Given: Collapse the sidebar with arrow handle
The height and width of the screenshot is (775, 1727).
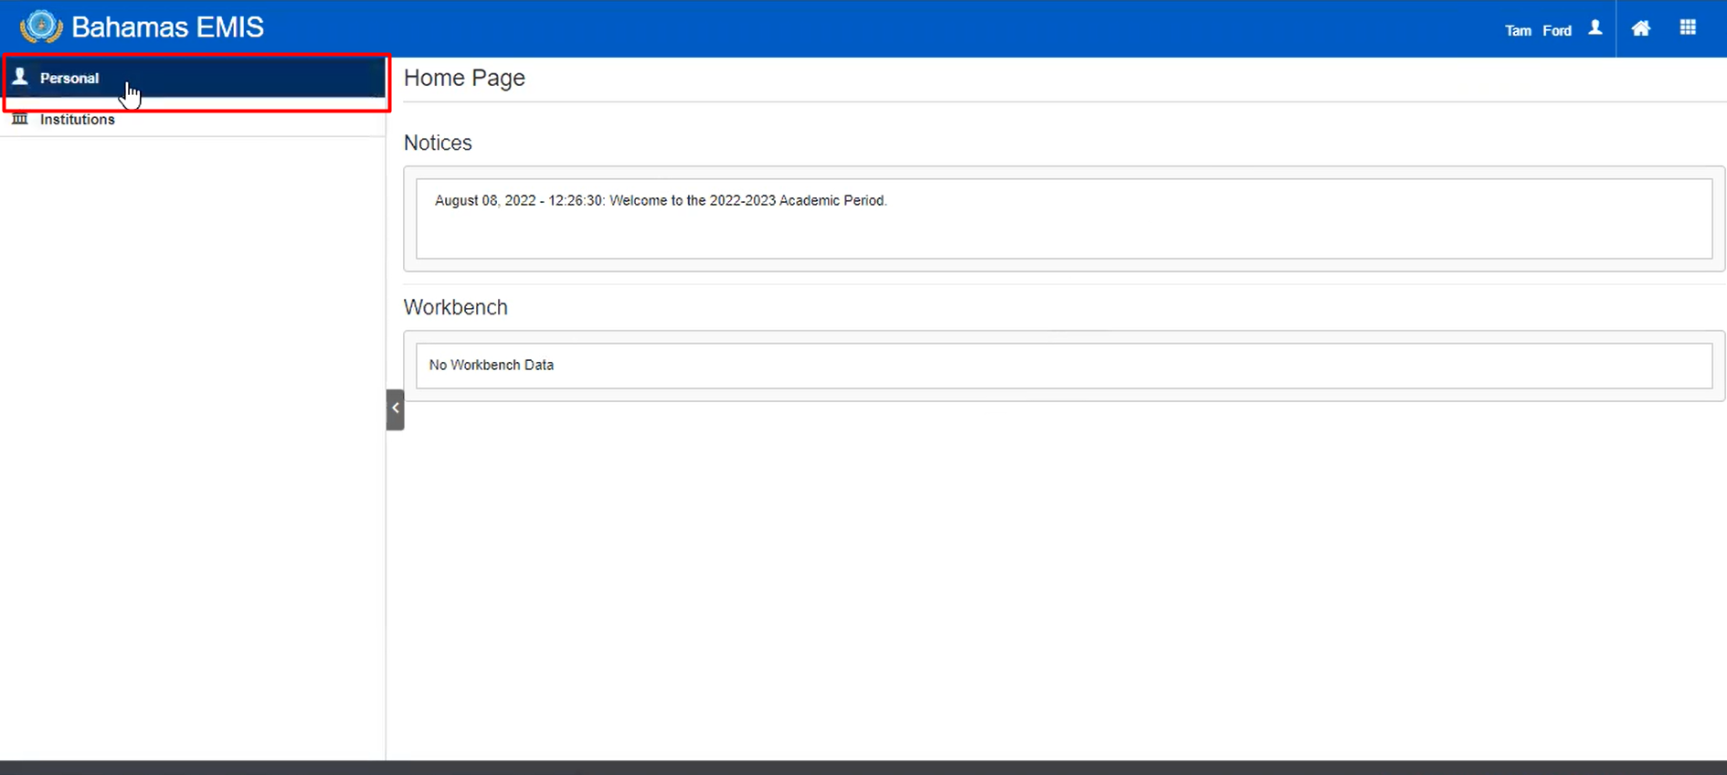Looking at the screenshot, I should click(395, 409).
